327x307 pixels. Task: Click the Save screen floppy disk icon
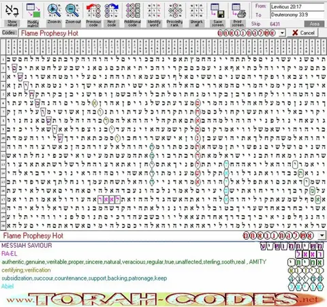217,11
